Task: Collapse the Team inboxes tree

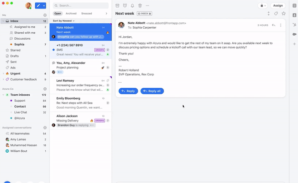Action: pos(3,95)
